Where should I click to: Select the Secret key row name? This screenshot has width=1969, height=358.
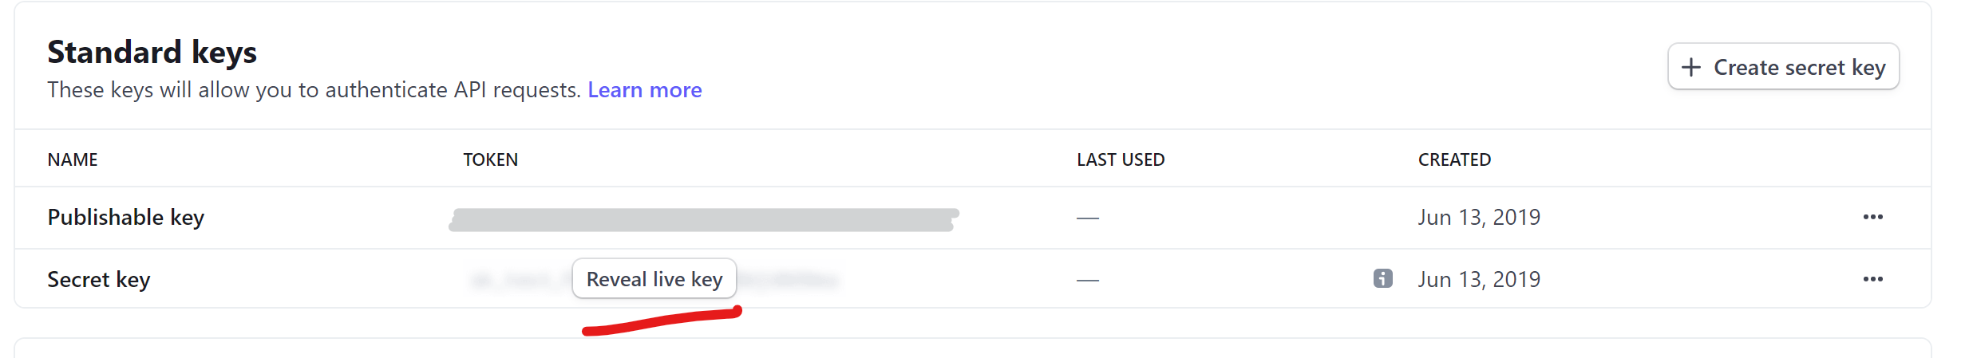[99, 279]
